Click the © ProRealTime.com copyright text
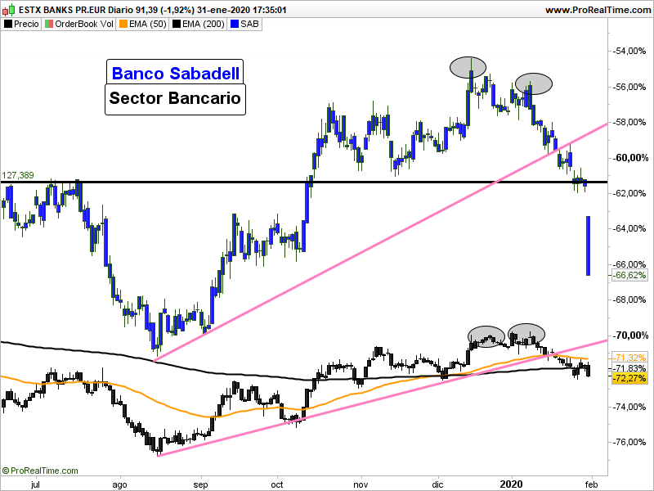 [40, 471]
